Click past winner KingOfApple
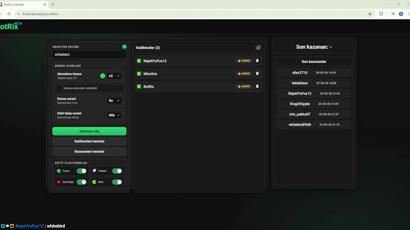This screenshot has height=230, width=410. [300, 104]
